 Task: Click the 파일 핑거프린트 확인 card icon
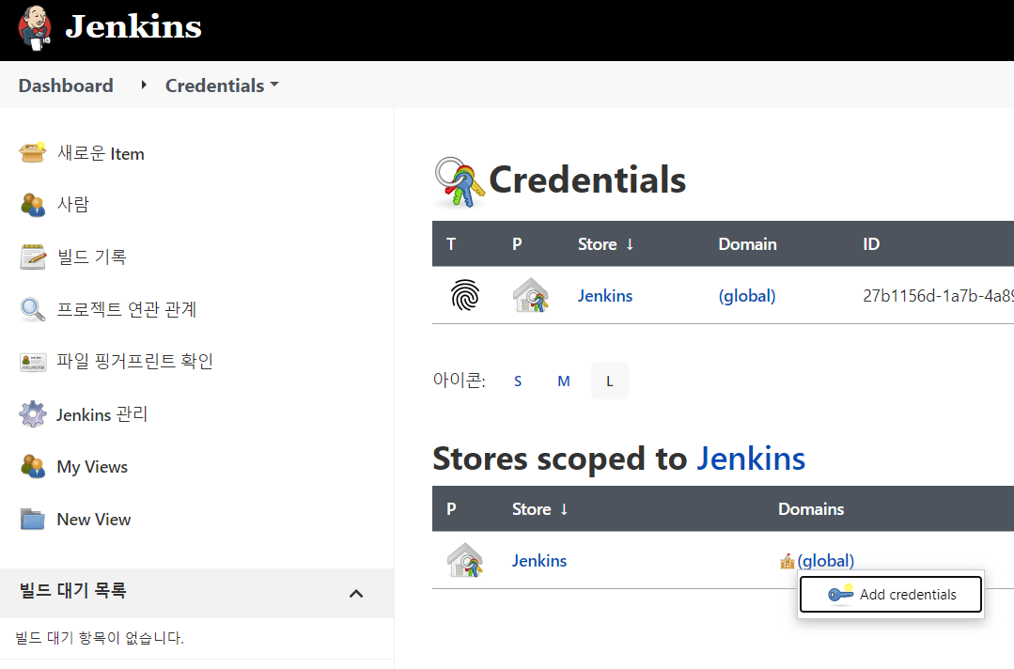pos(32,362)
